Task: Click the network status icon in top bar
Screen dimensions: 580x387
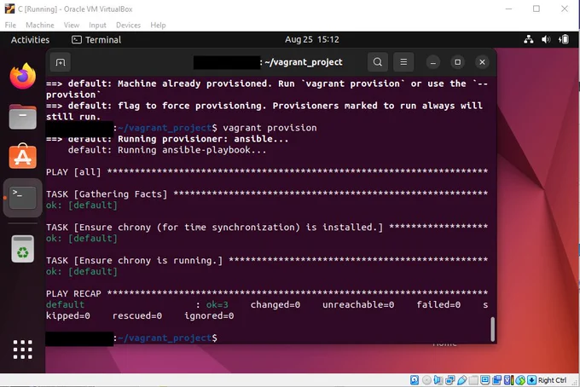Action: [528, 39]
